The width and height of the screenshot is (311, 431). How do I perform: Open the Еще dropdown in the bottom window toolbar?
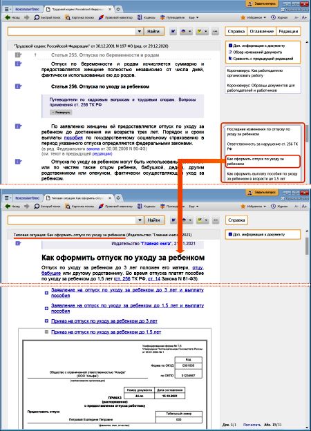[194, 206]
